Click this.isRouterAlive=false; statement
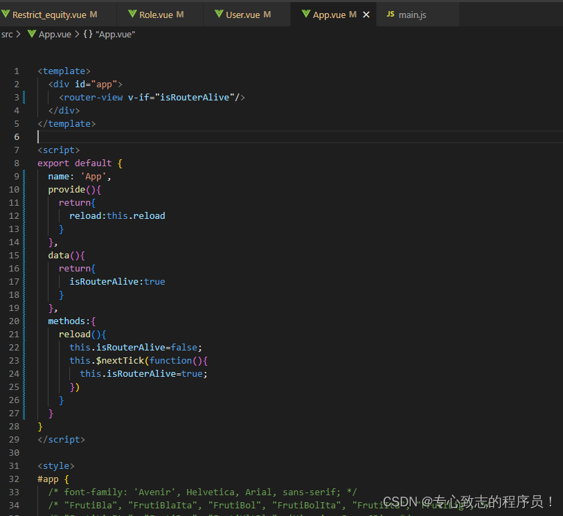Viewport: 563px width, 516px height. (x=136, y=348)
